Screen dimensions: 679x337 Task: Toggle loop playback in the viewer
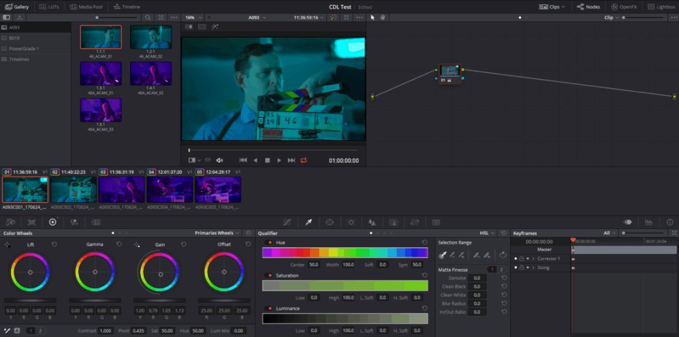coord(304,160)
